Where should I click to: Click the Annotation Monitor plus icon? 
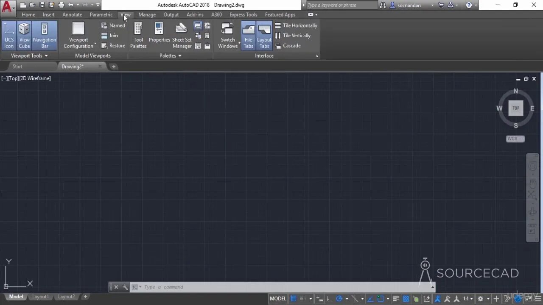[x=496, y=299]
